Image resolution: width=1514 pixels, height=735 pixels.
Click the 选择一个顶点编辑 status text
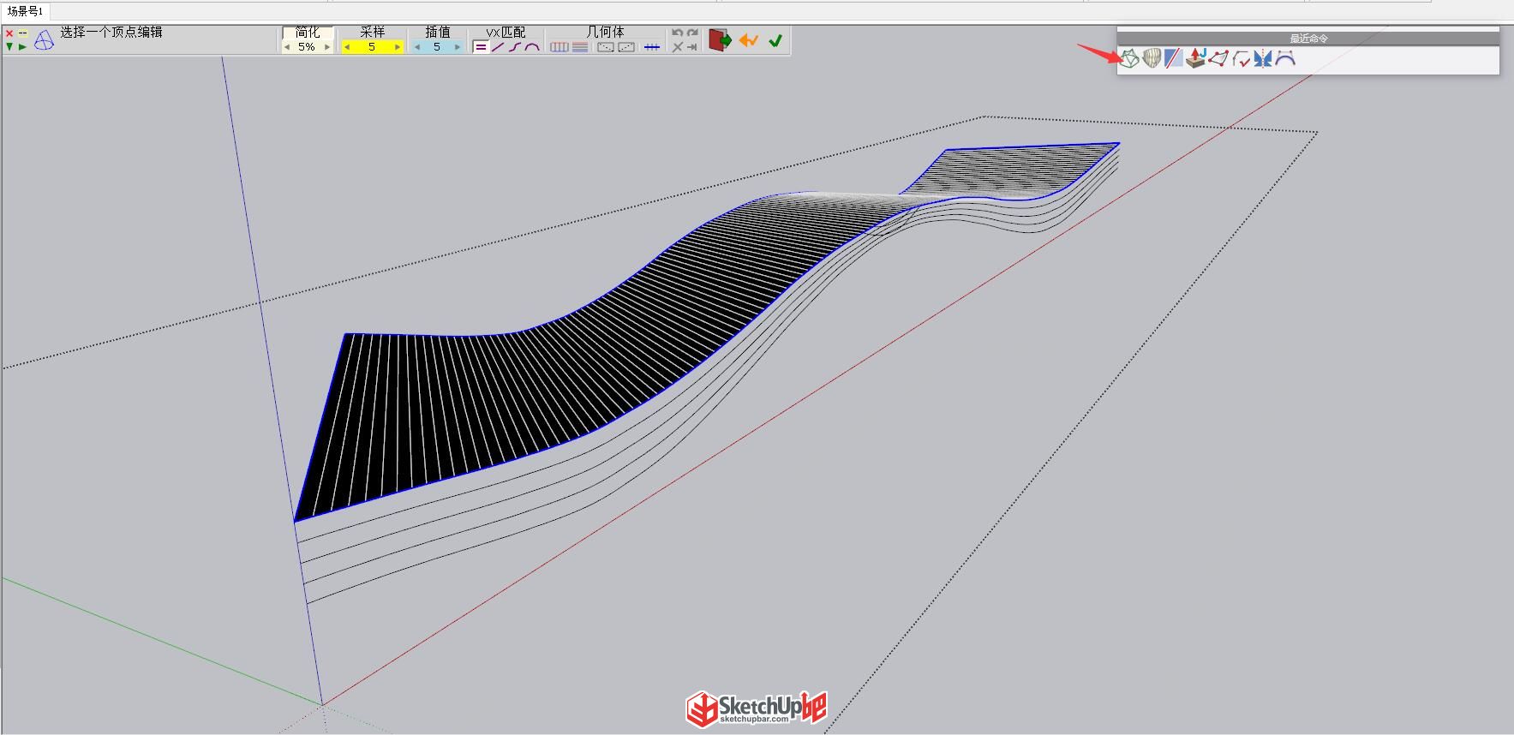click(x=111, y=33)
